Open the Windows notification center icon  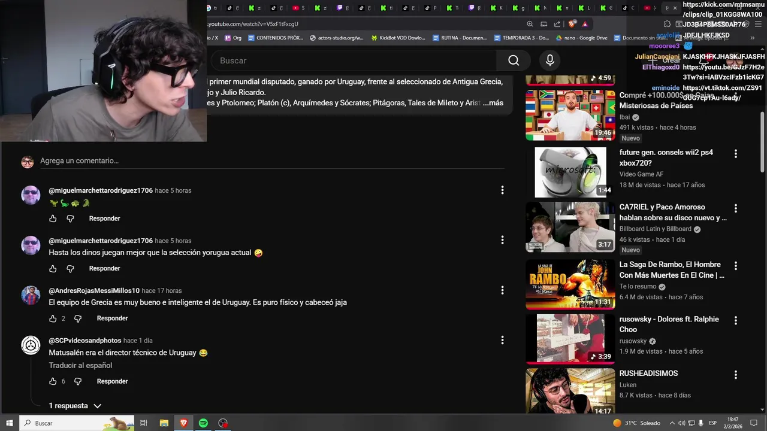pos(753,423)
